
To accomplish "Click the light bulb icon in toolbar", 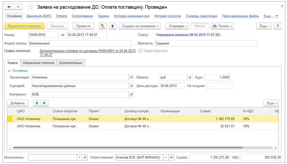I will tap(112, 26).
